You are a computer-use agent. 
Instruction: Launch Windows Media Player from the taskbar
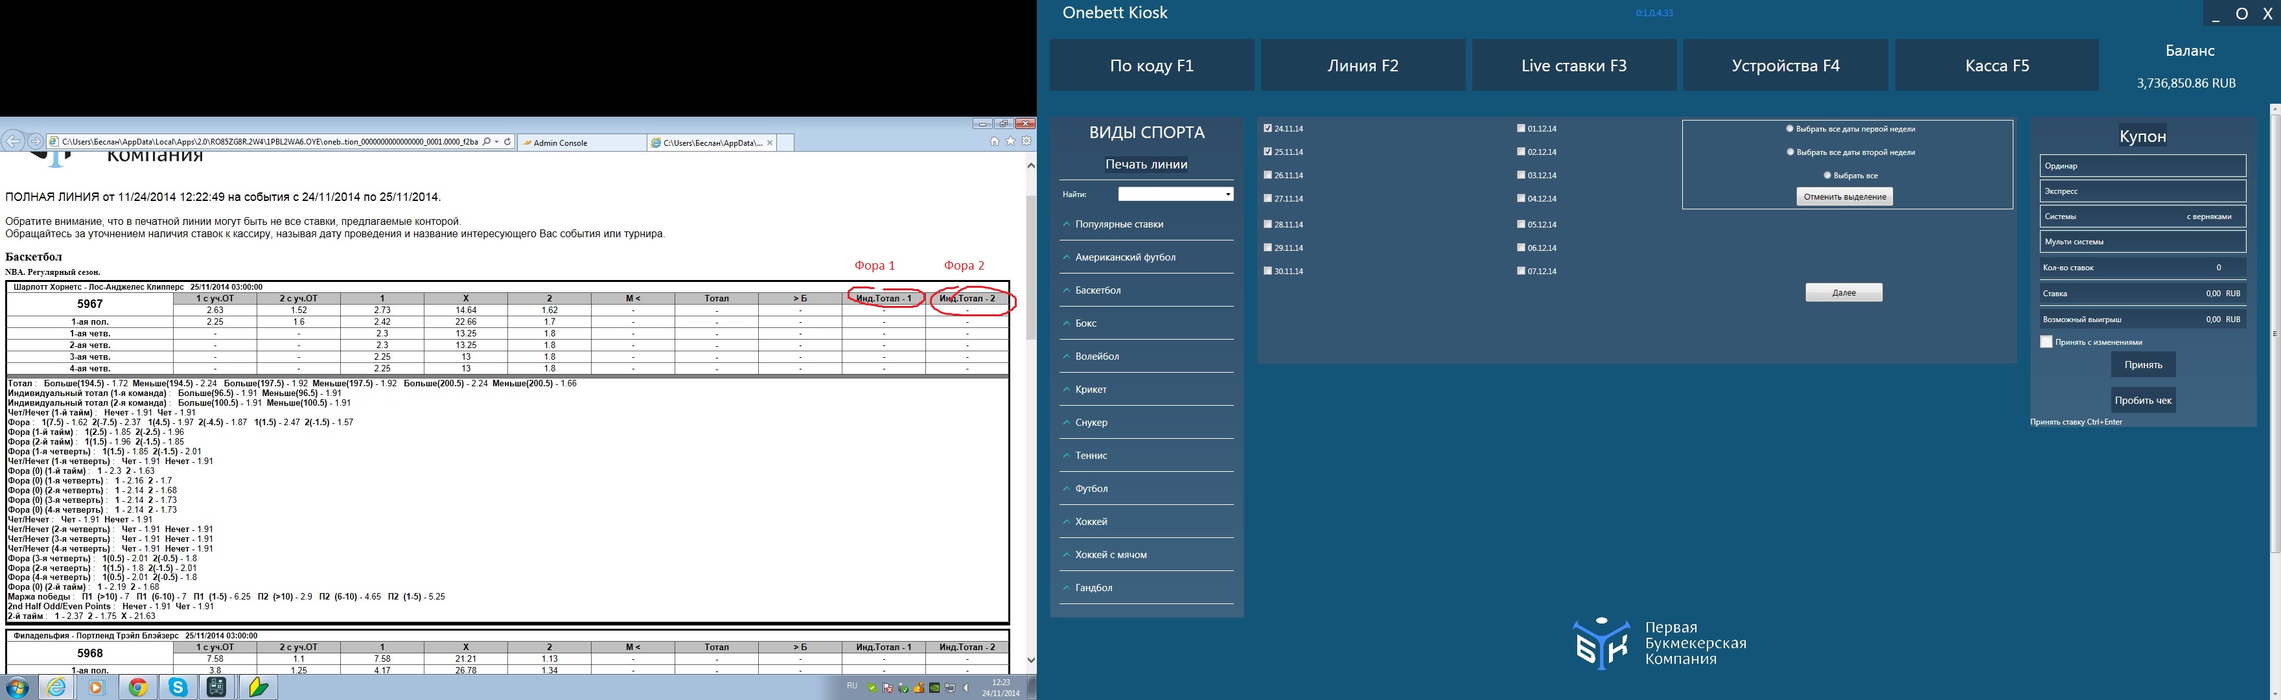(x=97, y=688)
